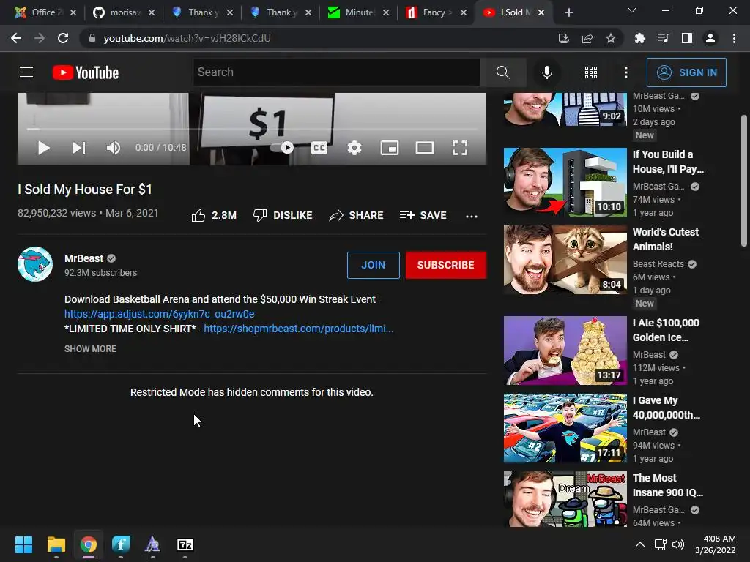Open 7-Zip from taskbar

185,544
